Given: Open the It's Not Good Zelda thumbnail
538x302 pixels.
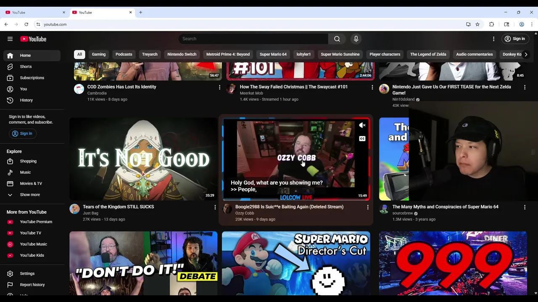Looking at the screenshot, I should click(143, 159).
